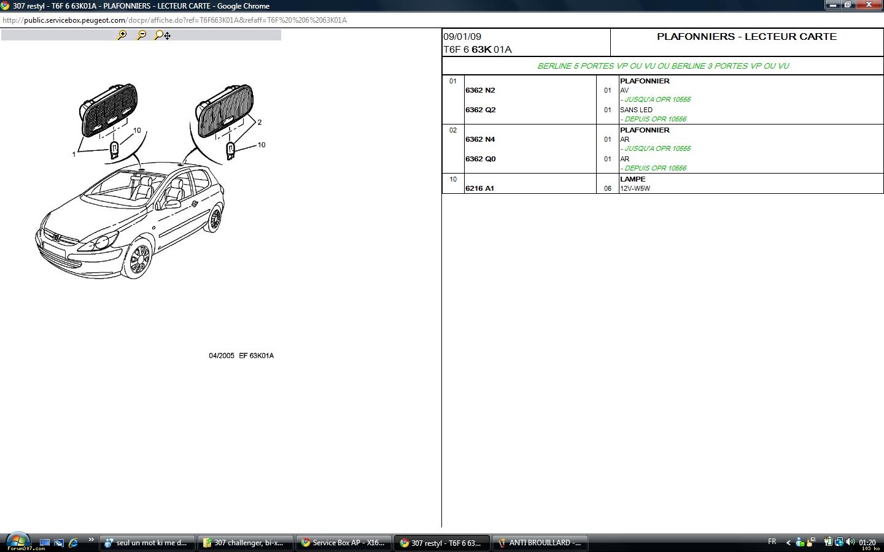Click '04/2005 EF 63K01A' diagram caption

pyautogui.click(x=241, y=356)
